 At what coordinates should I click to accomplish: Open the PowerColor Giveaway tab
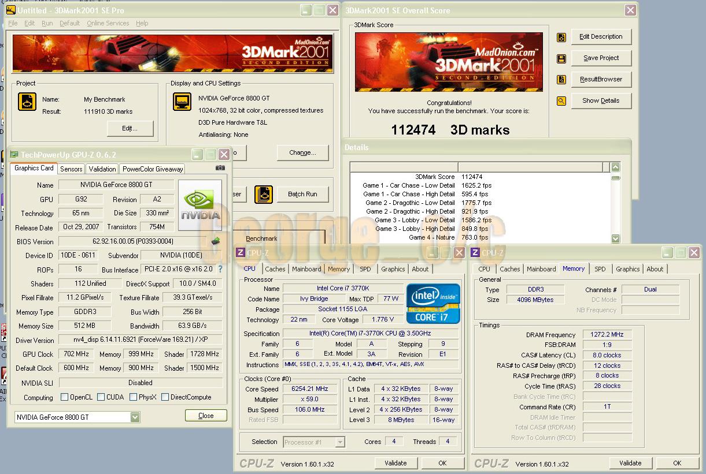153,169
